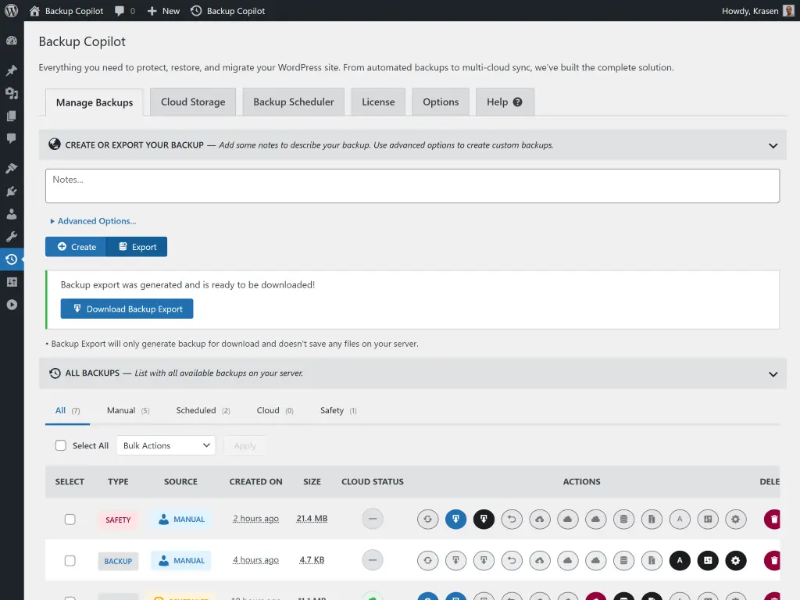This screenshot has height=600, width=800.
Task: Click the restore rollback arrow icon on the Backup row
Action: pyautogui.click(x=512, y=560)
